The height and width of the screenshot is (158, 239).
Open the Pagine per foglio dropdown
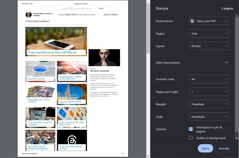[209, 92]
